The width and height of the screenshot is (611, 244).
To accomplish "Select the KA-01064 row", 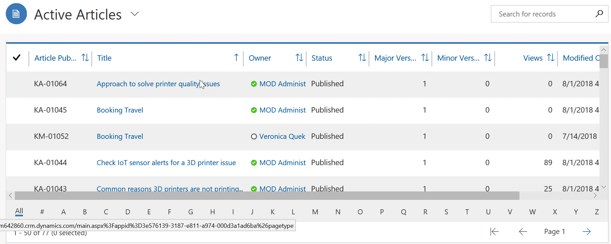I will click(x=50, y=84).
